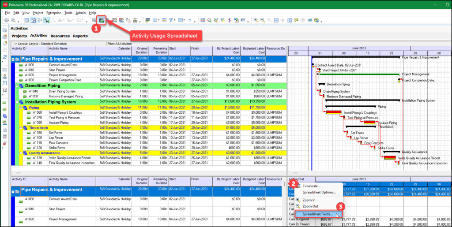The height and width of the screenshot is (227, 452).
Task: Open the Admin menu
Action: [x=80, y=13]
